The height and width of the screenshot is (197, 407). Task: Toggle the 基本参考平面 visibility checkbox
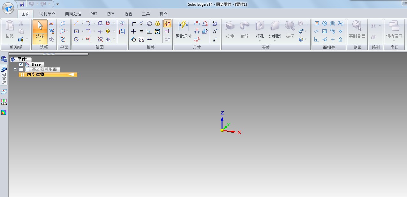[21, 69]
